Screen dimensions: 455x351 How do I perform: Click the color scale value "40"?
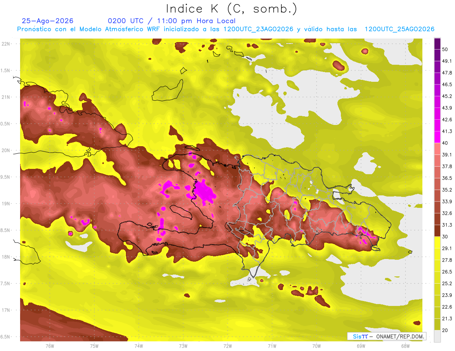tap(445, 143)
